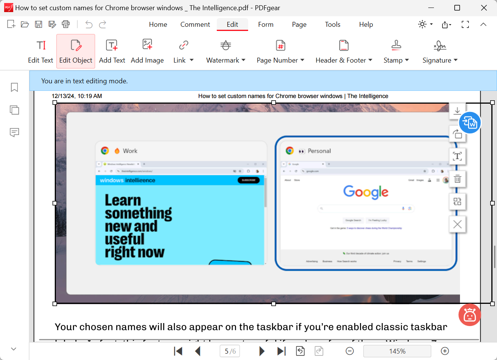Go to the next page
Viewport: 497px width, 360px height.
(x=262, y=351)
